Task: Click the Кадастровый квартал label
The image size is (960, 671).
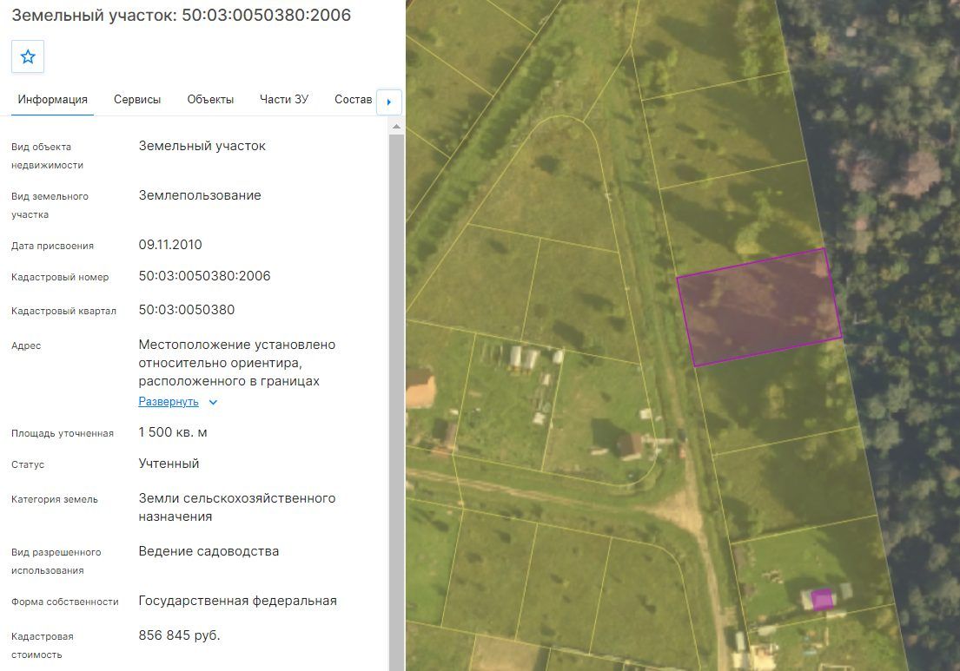Action: [x=63, y=311]
